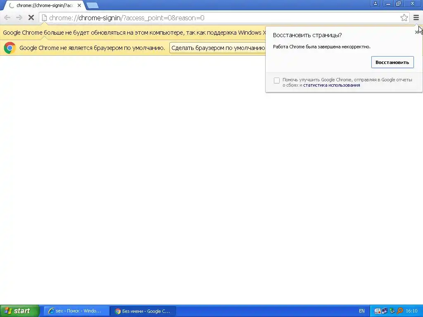This screenshot has width=423, height=317.
Task: Click 'Работа Chrome была завершена некорректно.' text
Action: 321,47
